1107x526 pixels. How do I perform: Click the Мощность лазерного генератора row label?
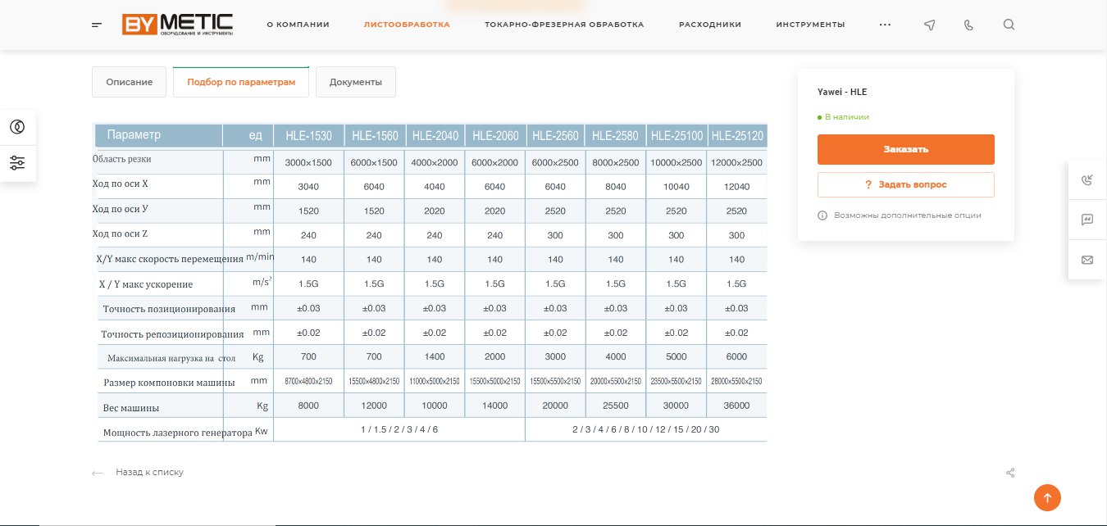pyautogui.click(x=177, y=433)
